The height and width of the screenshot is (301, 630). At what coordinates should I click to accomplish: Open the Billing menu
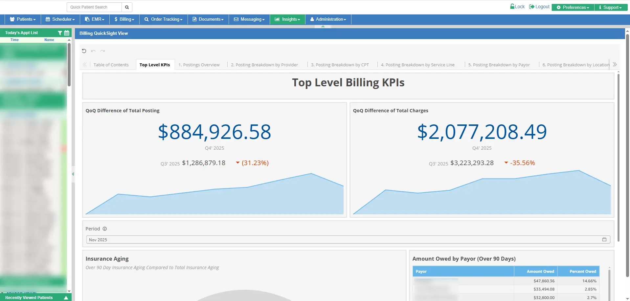click(x=124, y=19)
